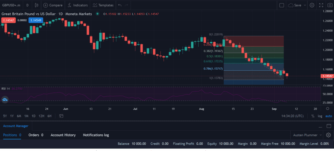Set range to 12H
The height and width of the screenshot is (151, 334).
(41, 116)
